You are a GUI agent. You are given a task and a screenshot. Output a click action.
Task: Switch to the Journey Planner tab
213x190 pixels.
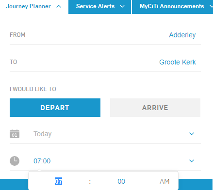coord(33,7)
